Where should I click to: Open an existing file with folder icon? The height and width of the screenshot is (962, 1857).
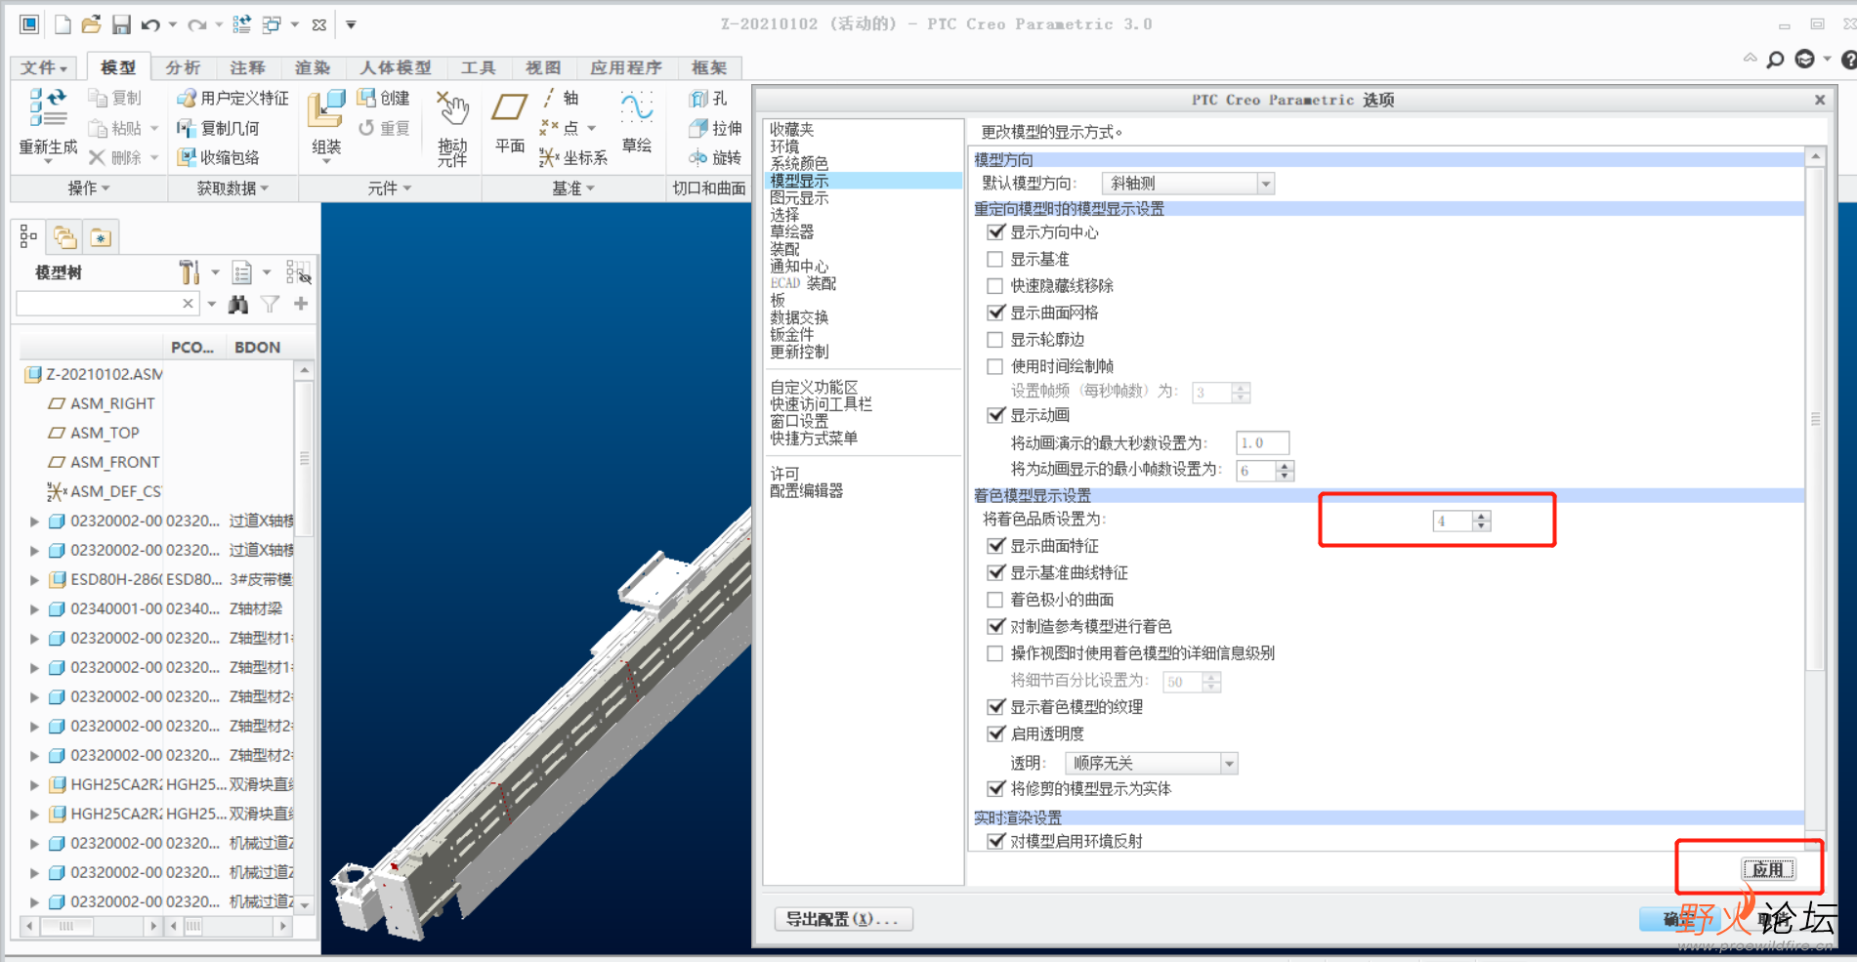click(x=91, y=24)
